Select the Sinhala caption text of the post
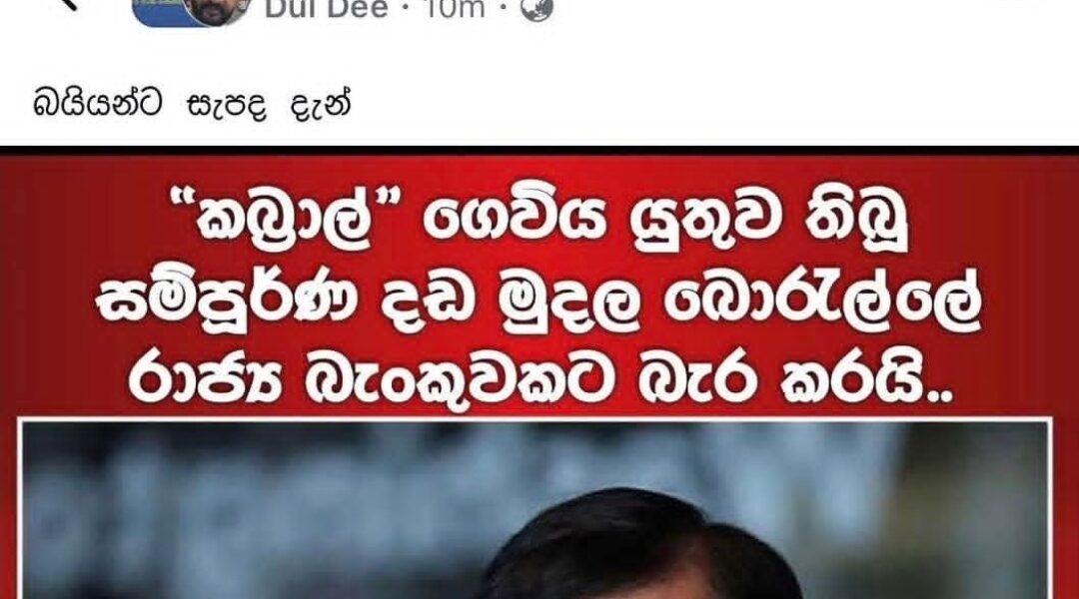This screenshot has height=599, width=1079. (x=192, y=105)
